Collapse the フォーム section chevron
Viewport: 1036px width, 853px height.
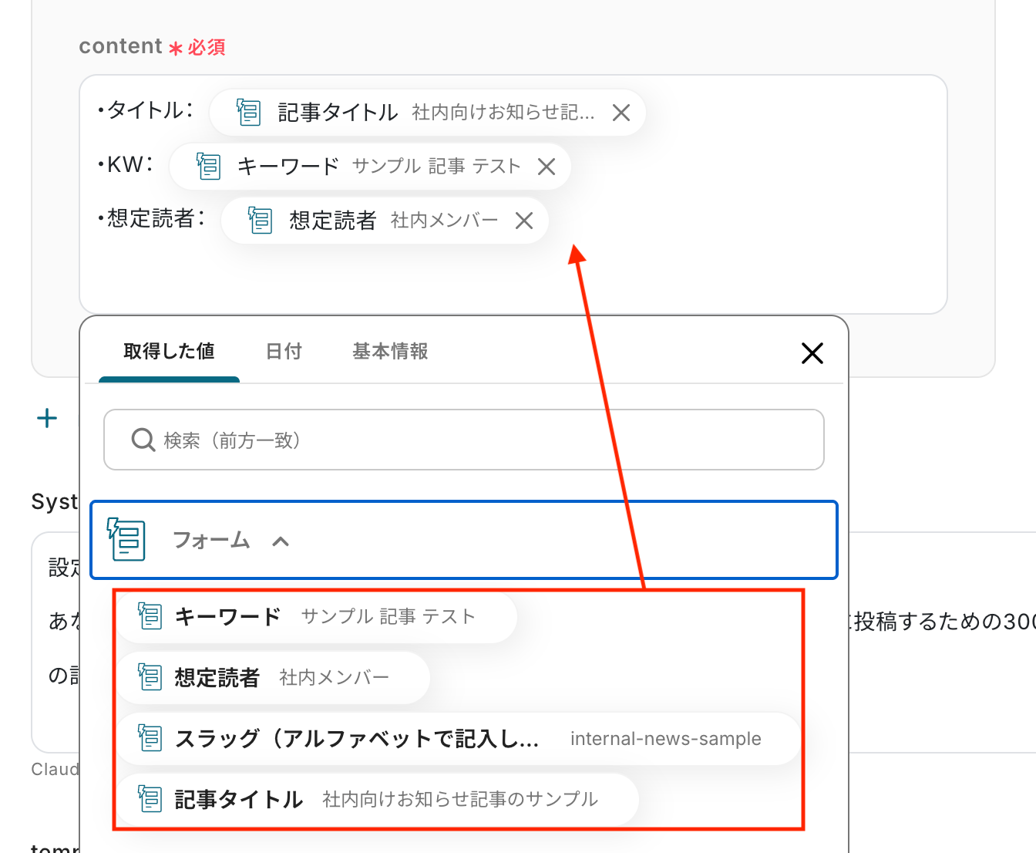pyautogui.click(x=281, y=541)
